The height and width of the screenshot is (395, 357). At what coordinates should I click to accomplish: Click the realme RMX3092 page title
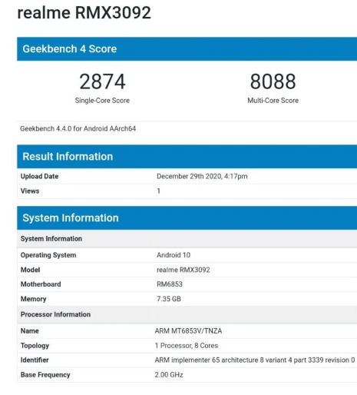tap(84, 13)
